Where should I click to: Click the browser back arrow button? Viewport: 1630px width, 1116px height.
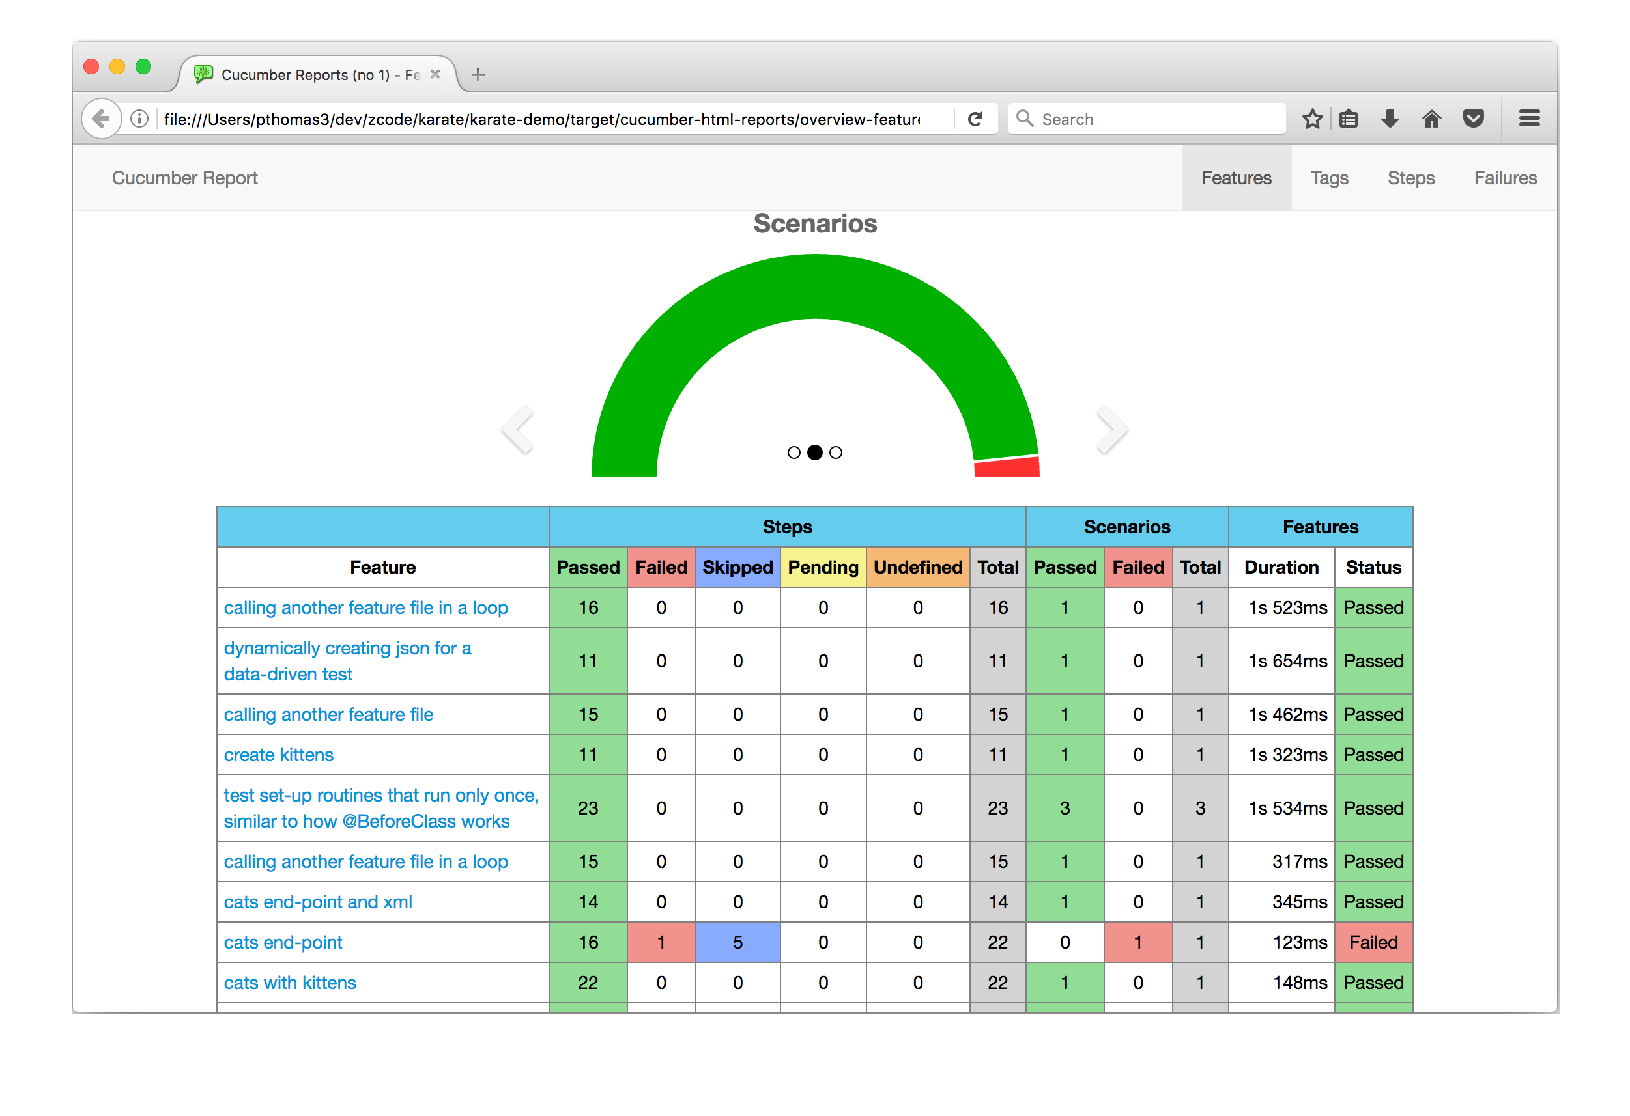click(101, 119)
